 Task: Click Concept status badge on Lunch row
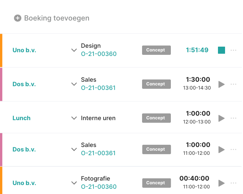(156, 118)
